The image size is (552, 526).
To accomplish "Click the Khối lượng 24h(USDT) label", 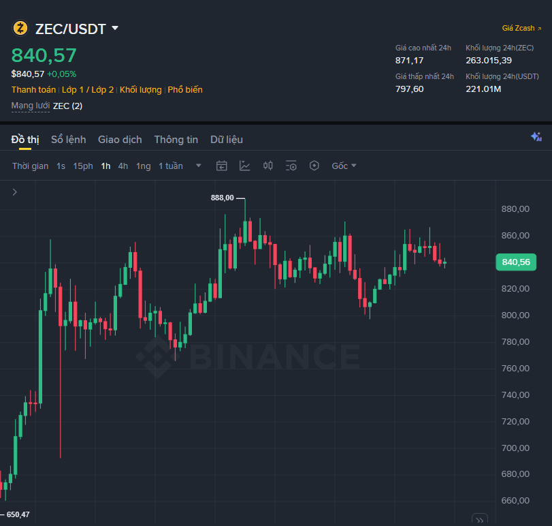I will 502,76.
